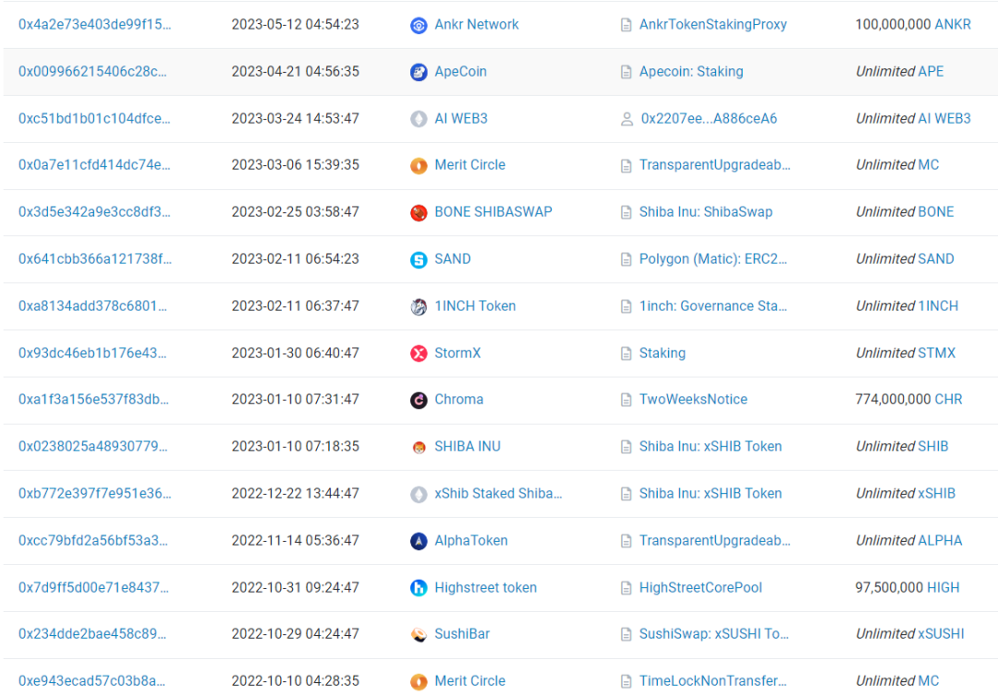The height and width of the screenshot is (695, 998).
Task: Click the StormX token icon
Action: pos(419,353)
